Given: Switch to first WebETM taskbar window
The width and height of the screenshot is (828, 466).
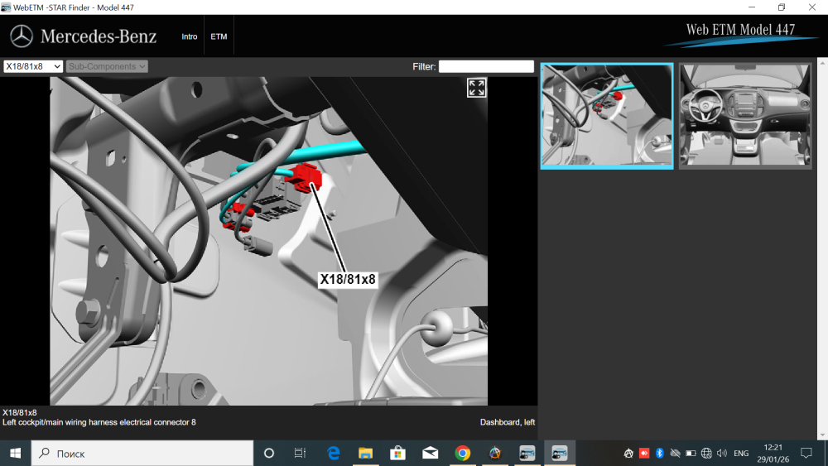Looking at the screenshot, I should coord(527,454).
